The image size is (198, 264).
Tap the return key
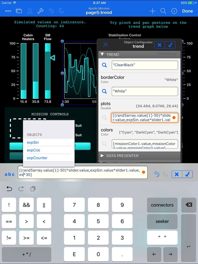[x=189, y=238]
